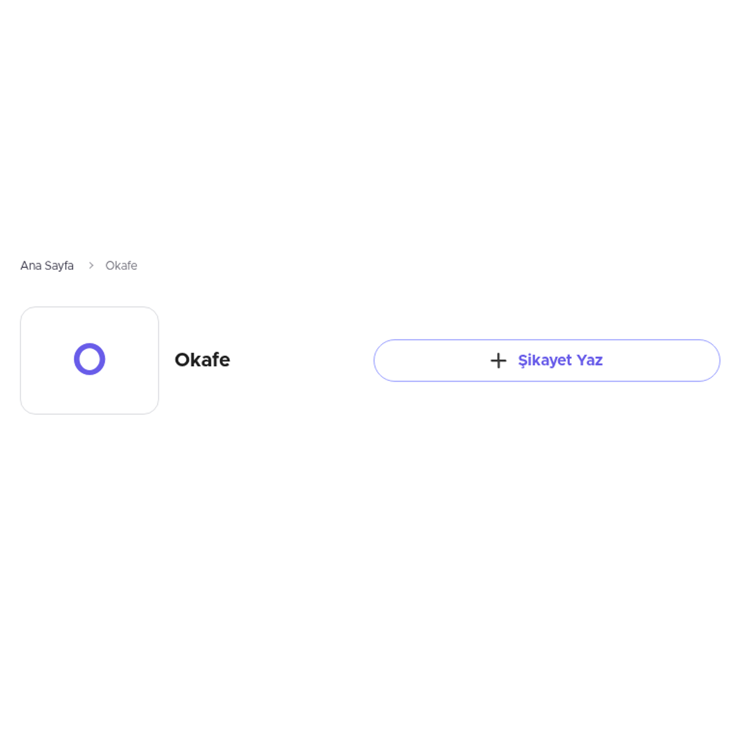The width and height of the screenshot is (741, 741).
Task: Click the purple circle Okafe logo icon
Action: click(x=90, y=359)
